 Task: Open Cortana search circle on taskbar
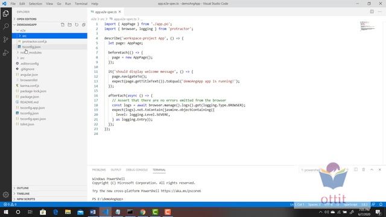pyautogui.click(x=18, y=212)
